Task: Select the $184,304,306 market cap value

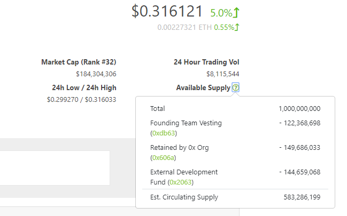Action: (96, 74)
